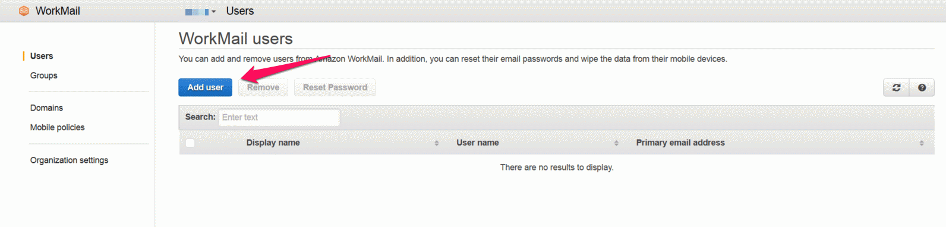
Task: Click the WorkMail logo icon
Action: 24,11
